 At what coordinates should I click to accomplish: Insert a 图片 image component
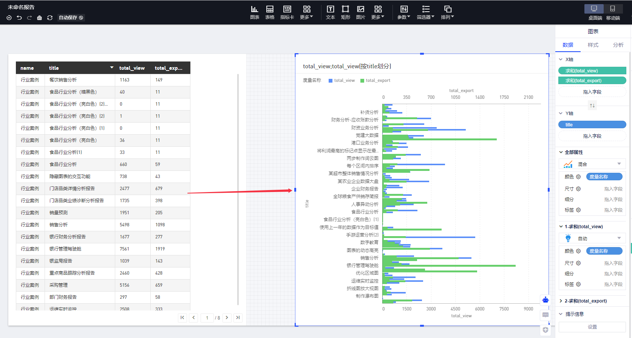click(x=360, y=12)
